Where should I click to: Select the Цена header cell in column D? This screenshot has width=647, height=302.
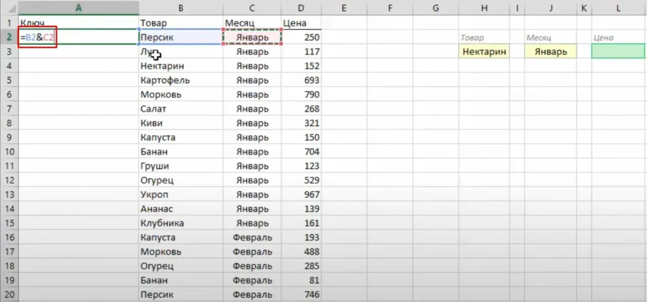click(301, 23)
